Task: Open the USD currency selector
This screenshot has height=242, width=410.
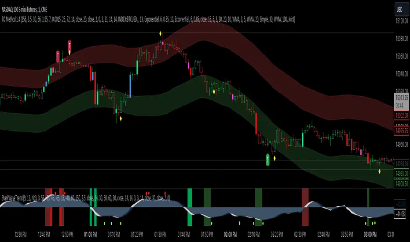Action: pyautogui.click(x=401, y=10)
